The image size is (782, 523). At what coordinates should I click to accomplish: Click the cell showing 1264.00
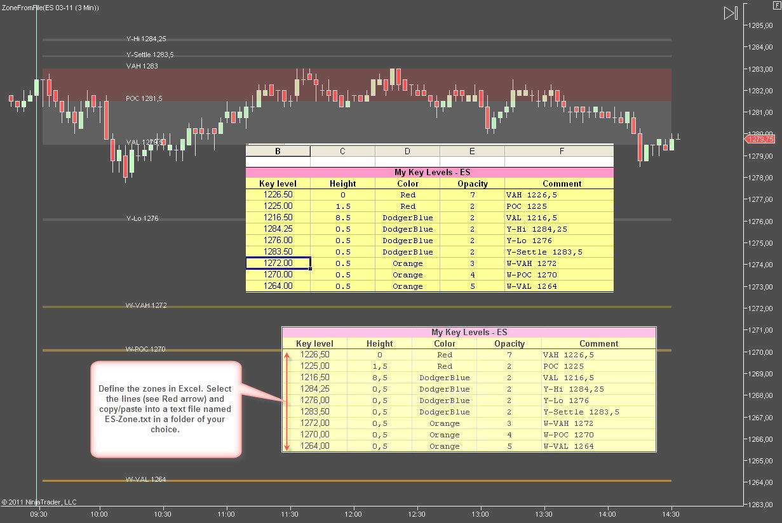click(278, 286)
